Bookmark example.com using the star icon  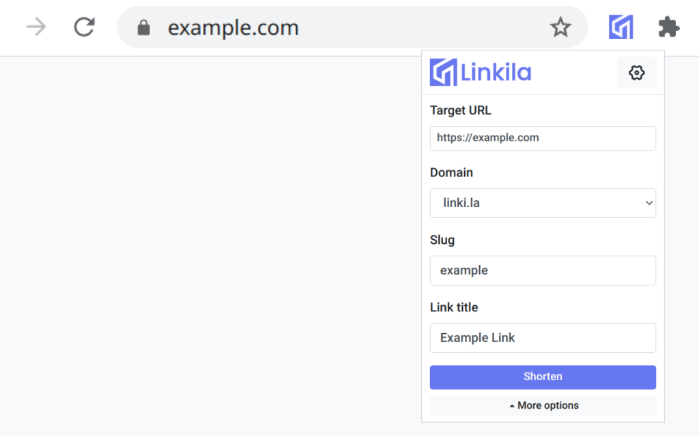560,27
